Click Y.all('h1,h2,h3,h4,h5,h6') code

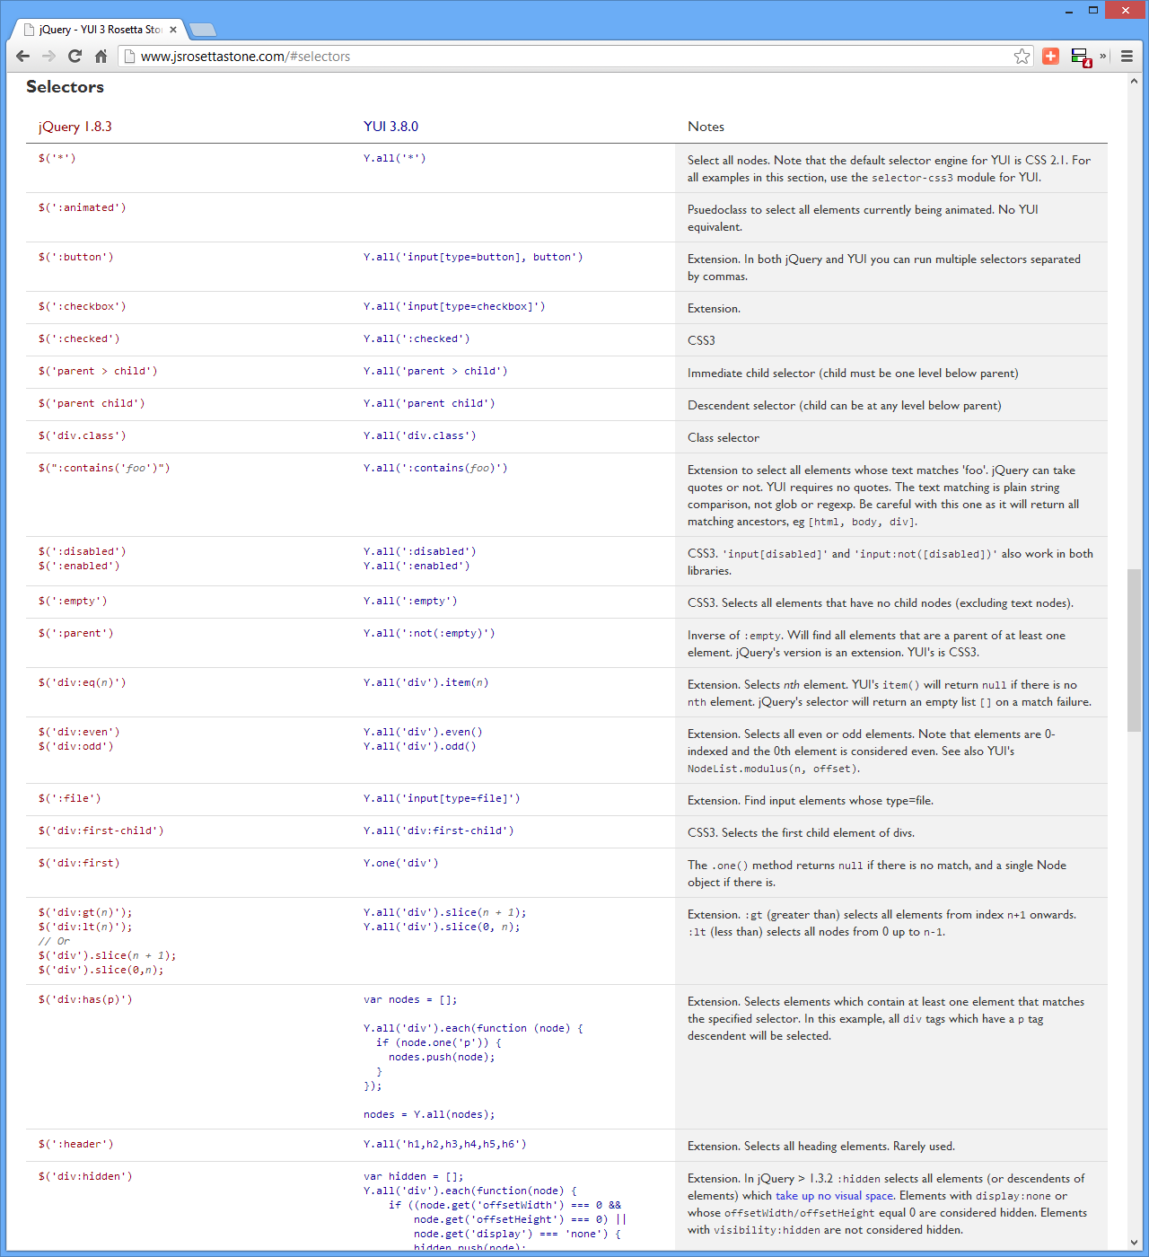(445, 1144)
